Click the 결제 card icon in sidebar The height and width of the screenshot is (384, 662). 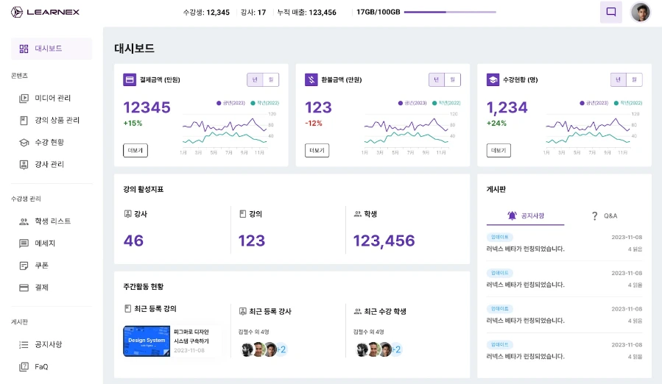(24, 288)
